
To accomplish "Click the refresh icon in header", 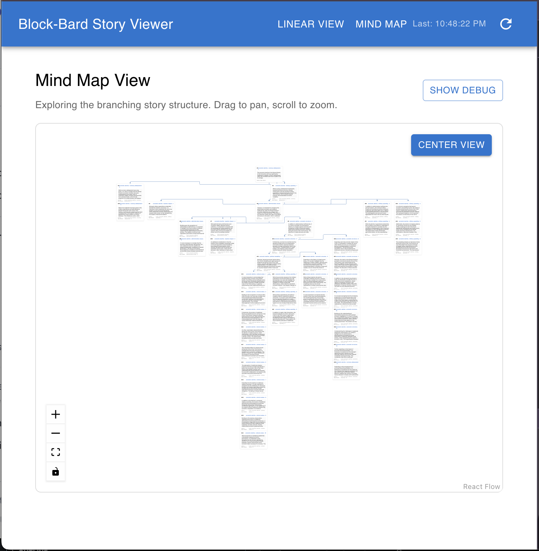I will 506,24.
